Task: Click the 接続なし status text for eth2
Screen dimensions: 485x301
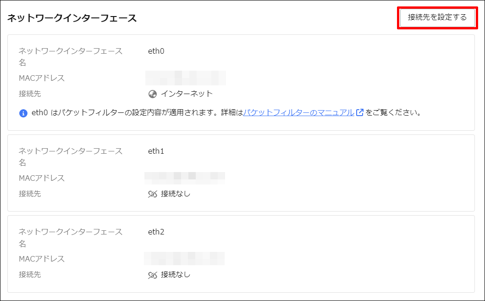Action: pyautogui.click(x=176, y=275)
